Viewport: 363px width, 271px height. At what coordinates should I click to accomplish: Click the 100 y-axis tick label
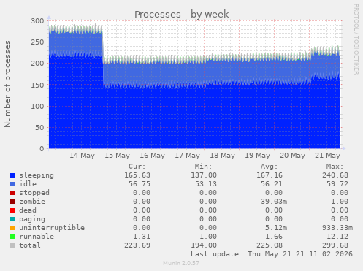(x=37, y=106)
